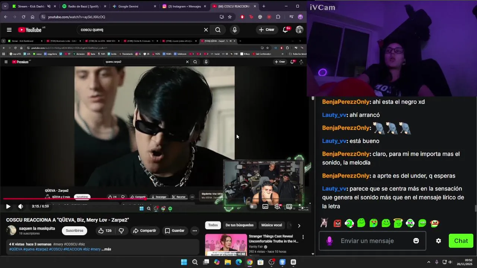Viewport: 477px width, 268px height.
Task: Open Chrome home page button
Action: tap(32, 17)
